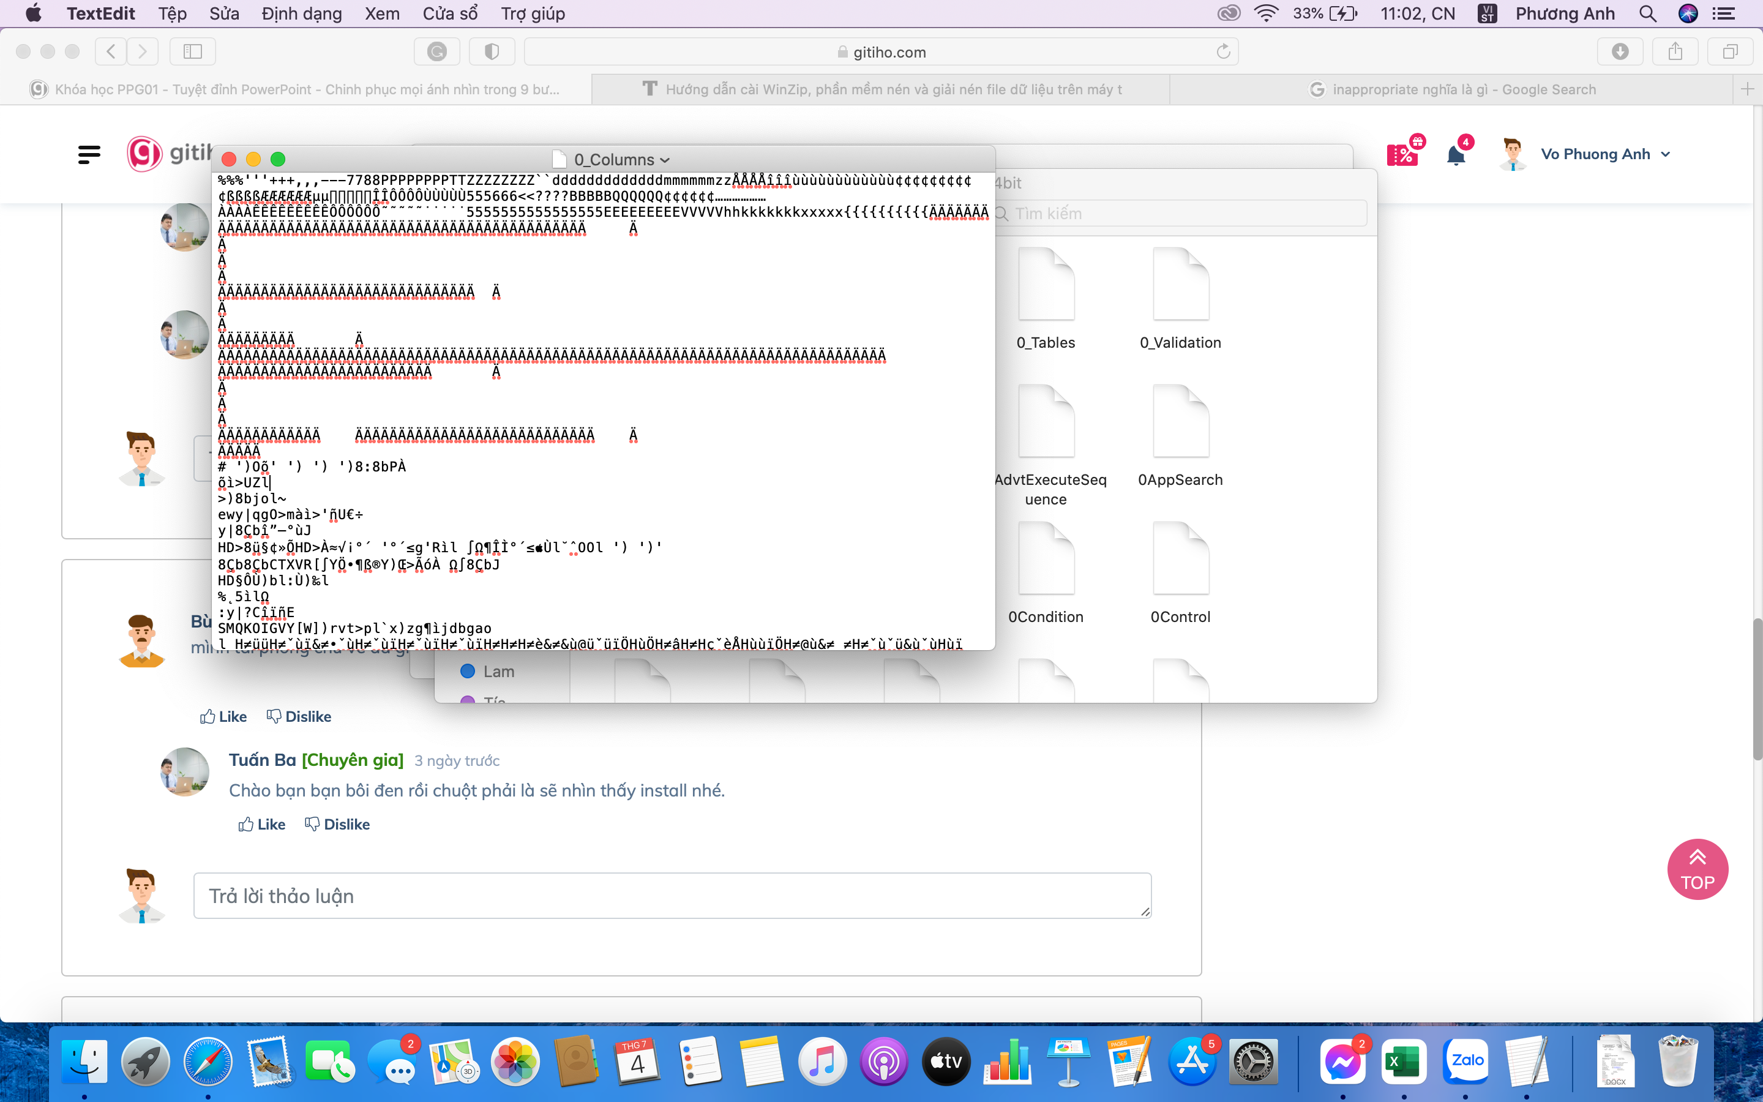1763x1102 pixels.
Task: Open the Sửa menu
Action: click(225, 13)
